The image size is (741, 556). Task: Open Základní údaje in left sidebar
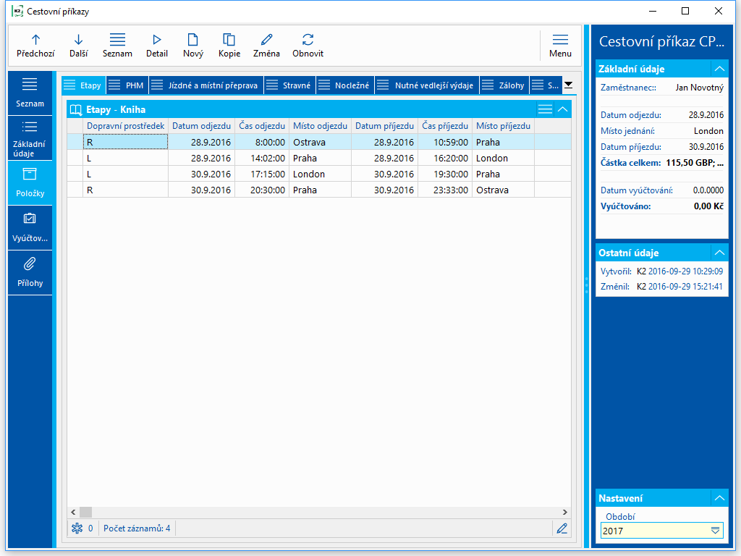(x=30, y=138)
